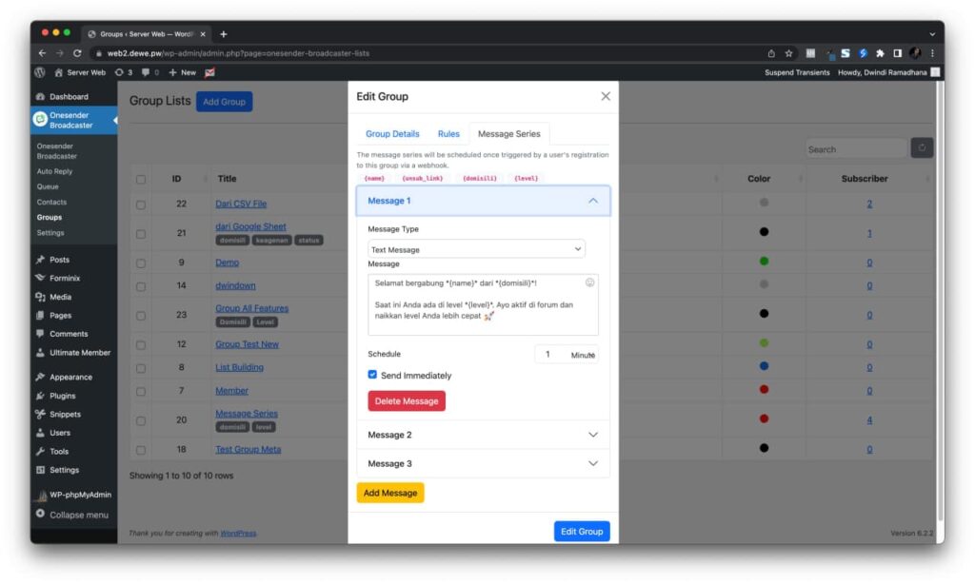Open comments bubble icon in admin bar
Screen dimensions: 975x584
[x=146, y=72]
